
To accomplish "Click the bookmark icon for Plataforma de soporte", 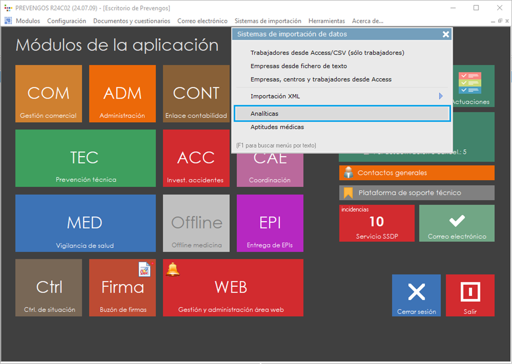I will [349, 192].
